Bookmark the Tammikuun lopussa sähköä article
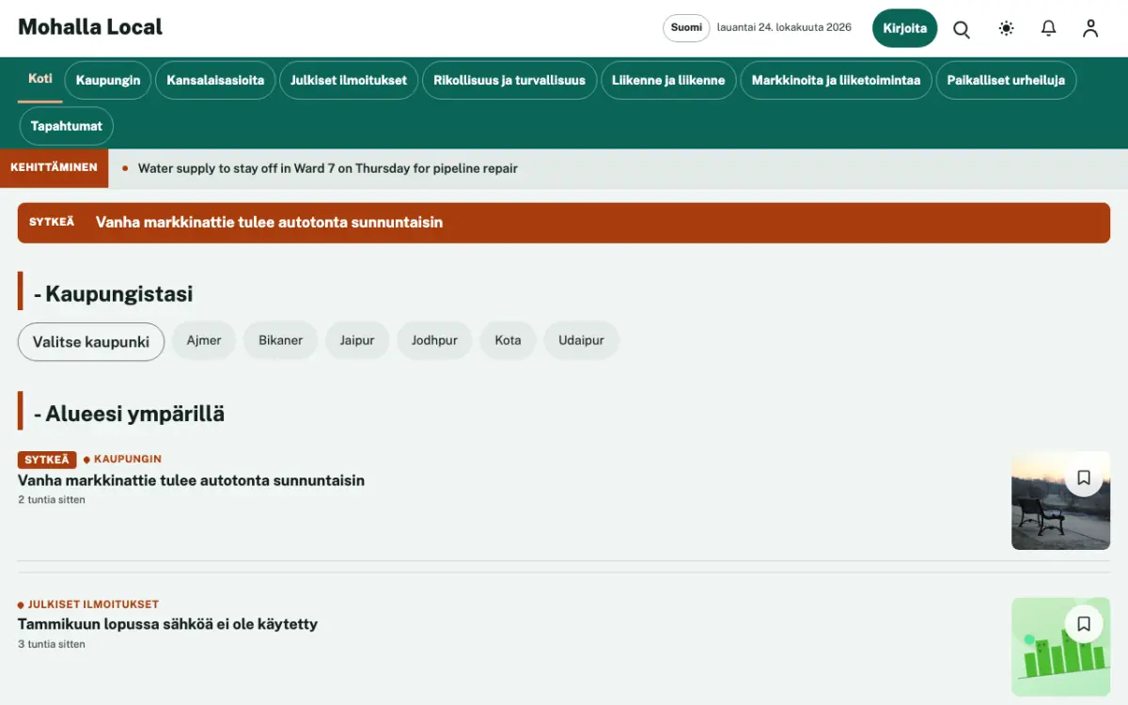 pos(1084,623)
